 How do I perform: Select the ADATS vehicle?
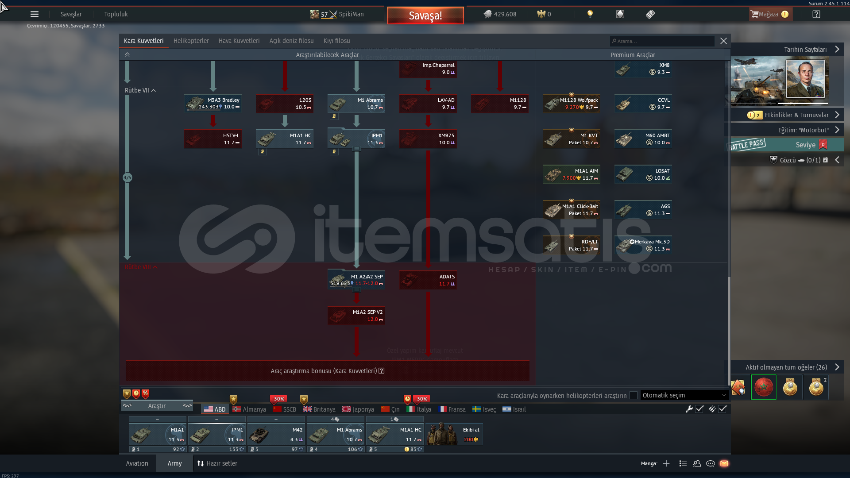(x=428, y=280)
